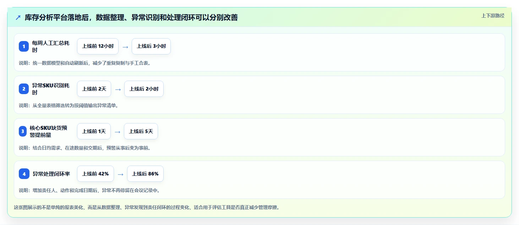Click the arrow between 1天 and 5天
The image size is (519, 225).
click(x=118, y=132)
